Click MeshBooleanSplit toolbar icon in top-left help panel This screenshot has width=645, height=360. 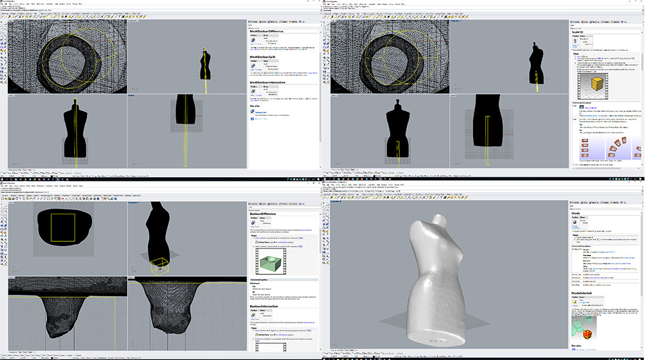[253, 67]
